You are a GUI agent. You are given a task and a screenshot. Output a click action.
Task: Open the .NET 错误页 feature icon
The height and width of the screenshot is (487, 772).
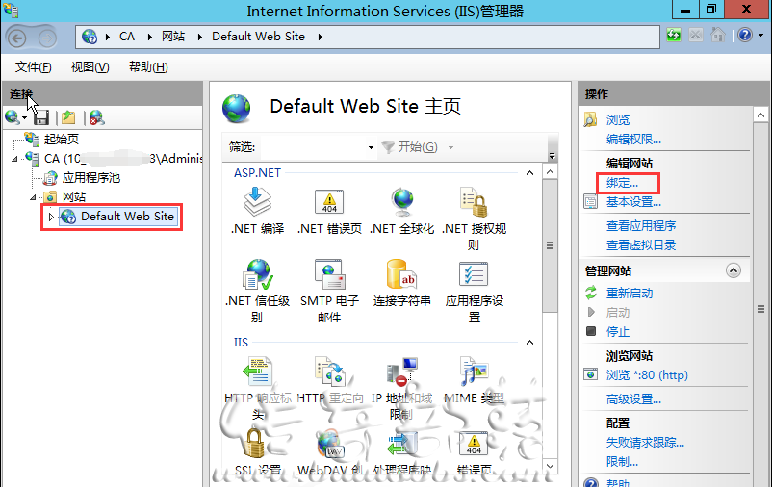click(329, 202)
